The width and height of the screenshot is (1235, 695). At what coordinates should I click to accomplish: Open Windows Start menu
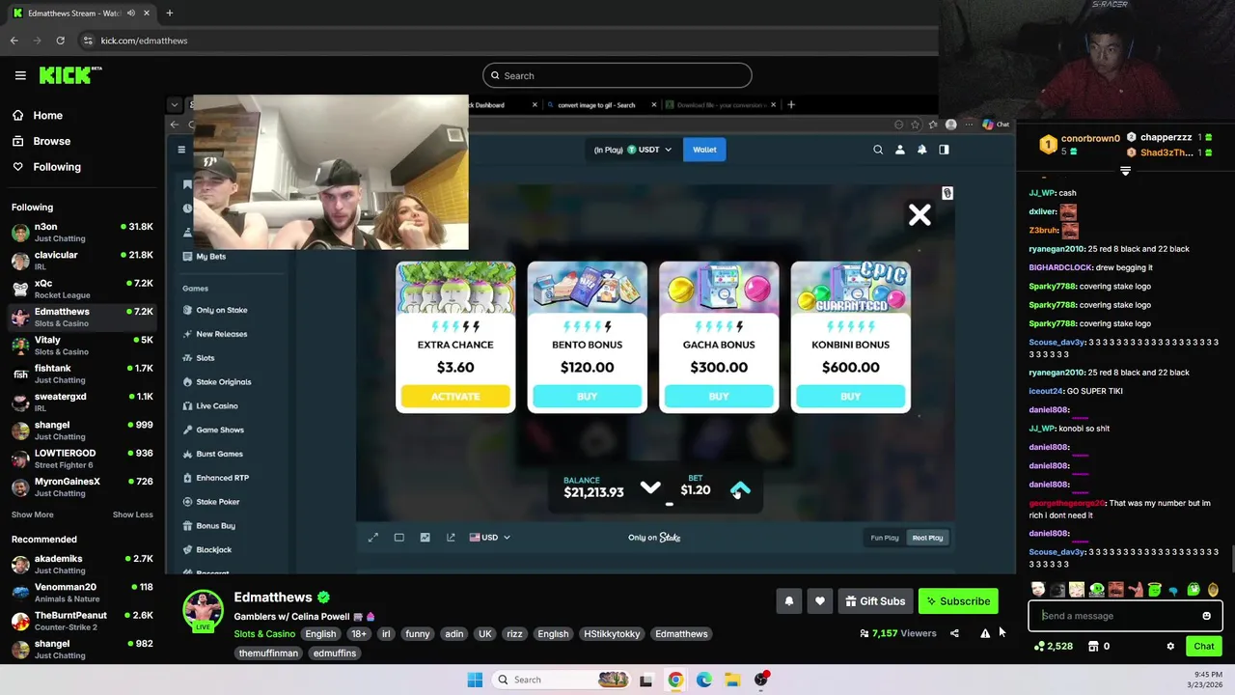click(x=475, y=680)
